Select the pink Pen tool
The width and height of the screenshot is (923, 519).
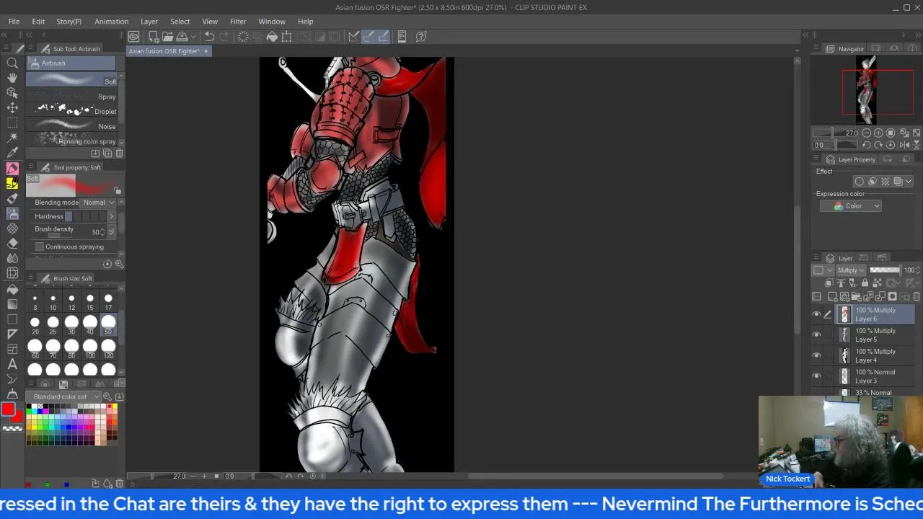point(12,168)
